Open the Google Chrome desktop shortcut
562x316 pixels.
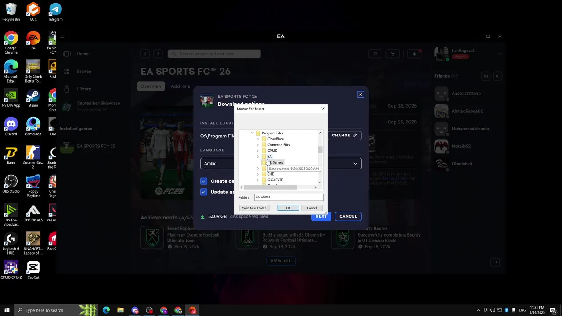(11, 43)
